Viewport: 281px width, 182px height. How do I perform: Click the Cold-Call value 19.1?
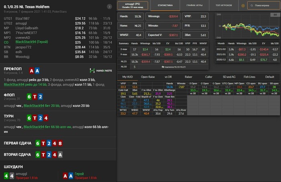pyautogui.click(x=123, y=94)
